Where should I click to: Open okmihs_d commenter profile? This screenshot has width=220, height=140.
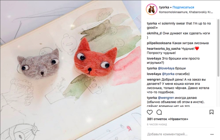click(x=154, y=33)
